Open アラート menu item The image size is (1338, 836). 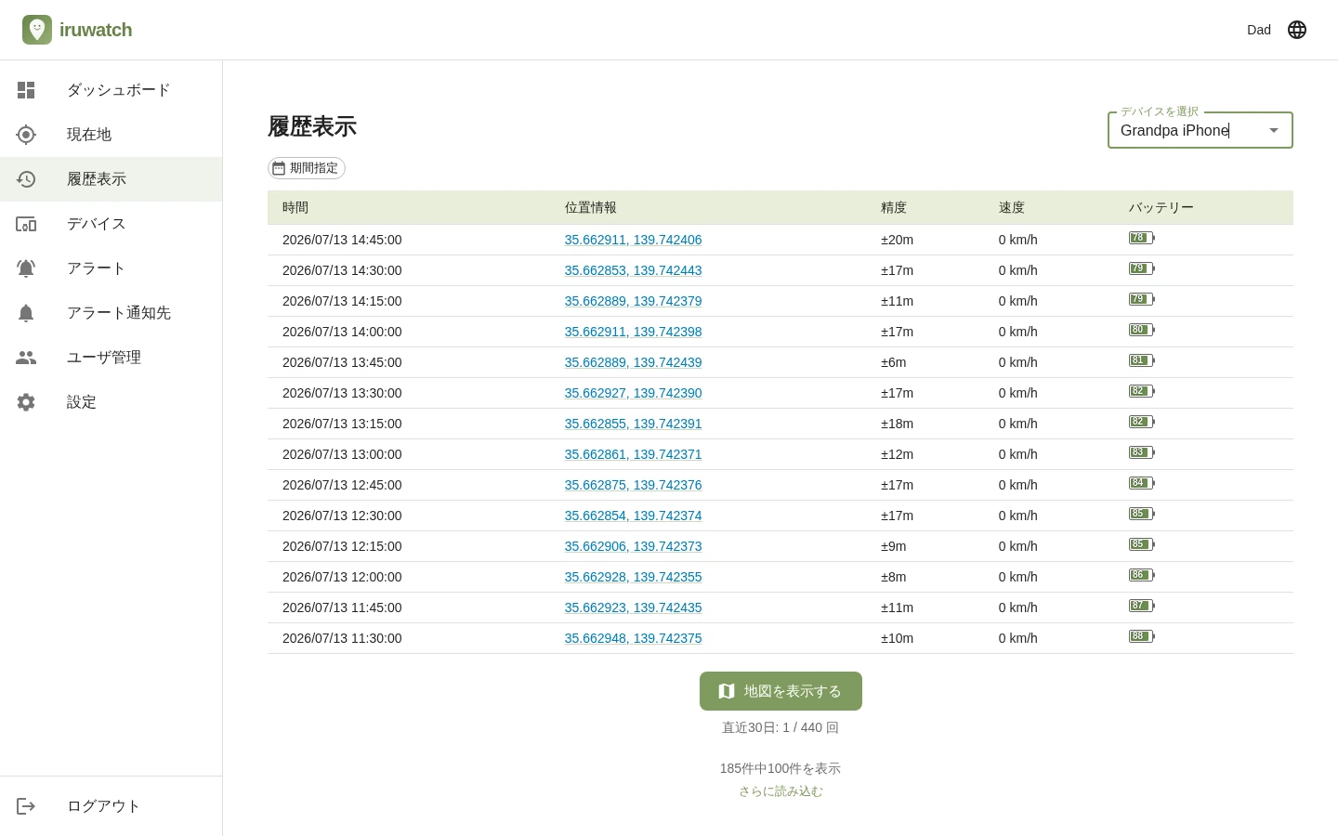click(111, 268)
